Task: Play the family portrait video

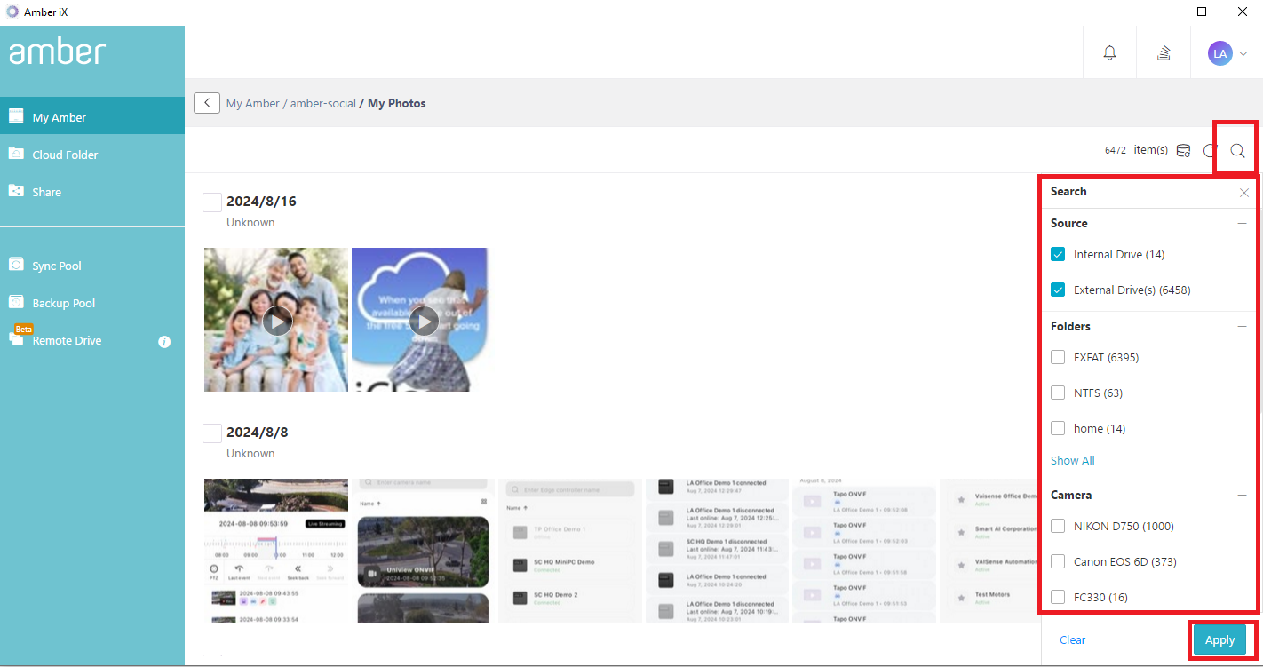Action: click(276, 320)
